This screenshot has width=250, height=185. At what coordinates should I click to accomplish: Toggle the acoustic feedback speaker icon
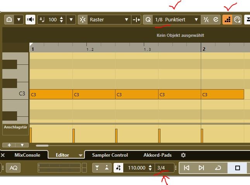pyautogui.click(x=30, y=19)
